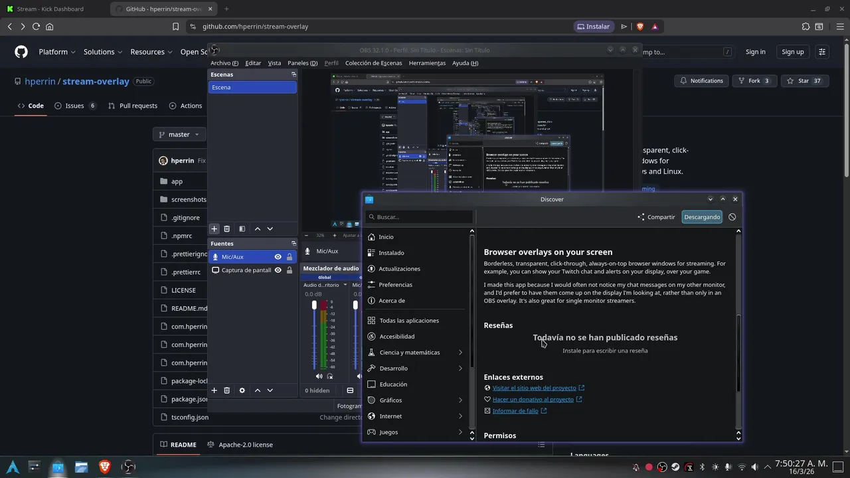
Task: Toggle lock on Captura de pantalla source
Action: [290, 270]
